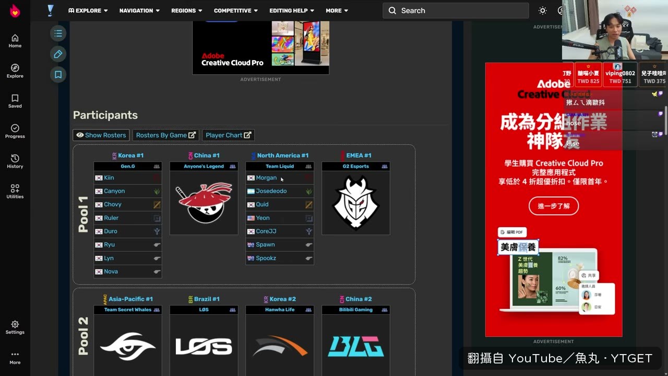Click inside the Search field

click(x=456, y=10)
